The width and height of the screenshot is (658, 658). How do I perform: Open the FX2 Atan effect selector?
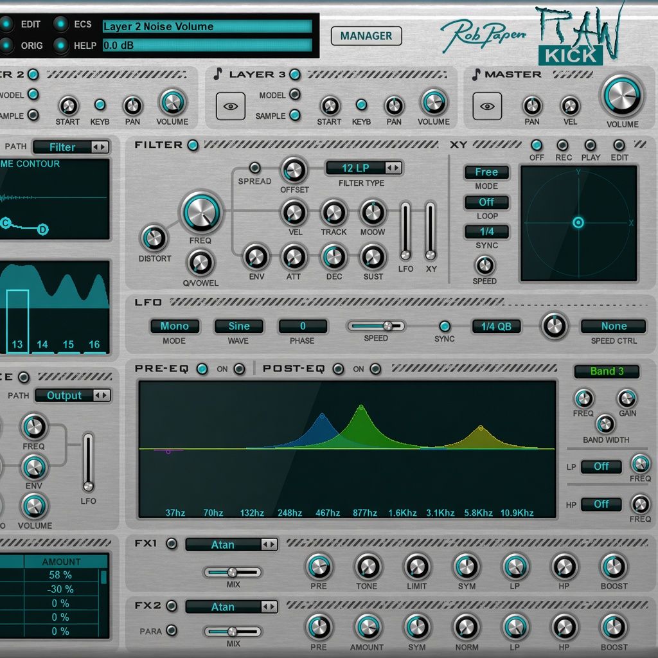[x=231, y=607]
